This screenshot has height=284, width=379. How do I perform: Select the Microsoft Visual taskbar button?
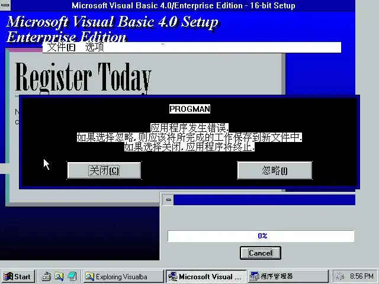coord(206,276)
